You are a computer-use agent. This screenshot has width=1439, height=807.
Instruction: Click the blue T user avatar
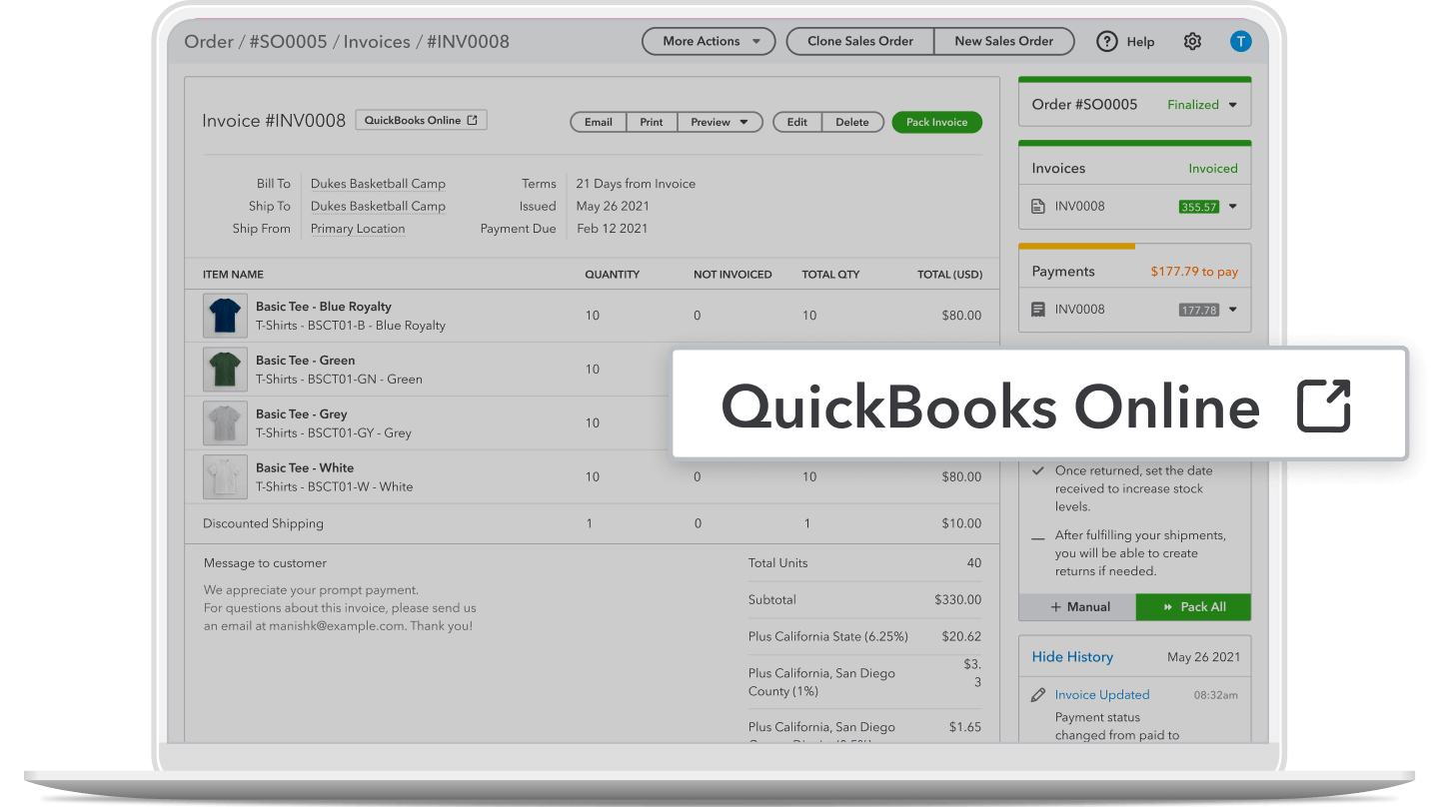click(1240, 41)
